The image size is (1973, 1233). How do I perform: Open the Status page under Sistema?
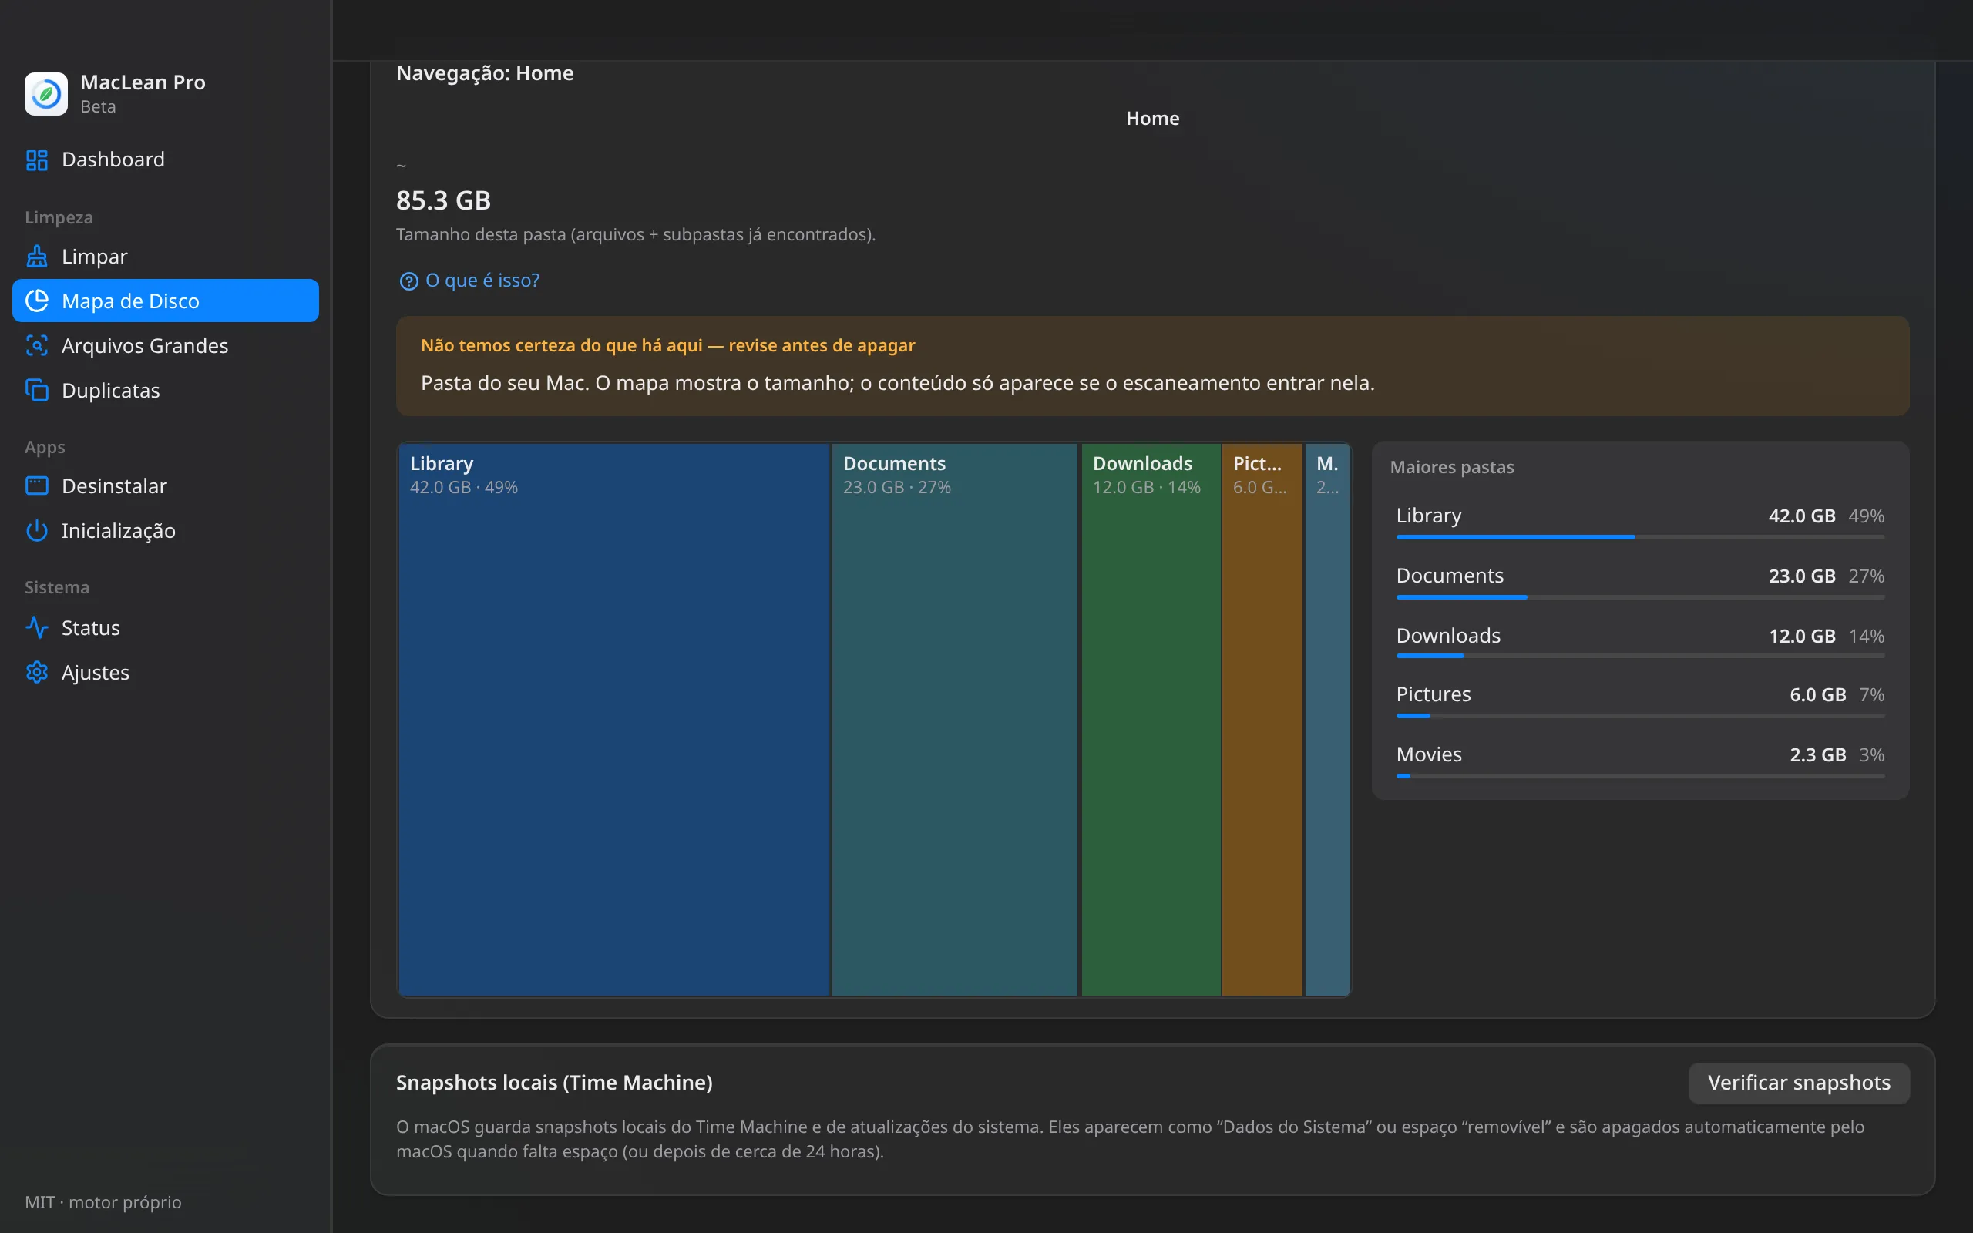[x=166, y=628]
